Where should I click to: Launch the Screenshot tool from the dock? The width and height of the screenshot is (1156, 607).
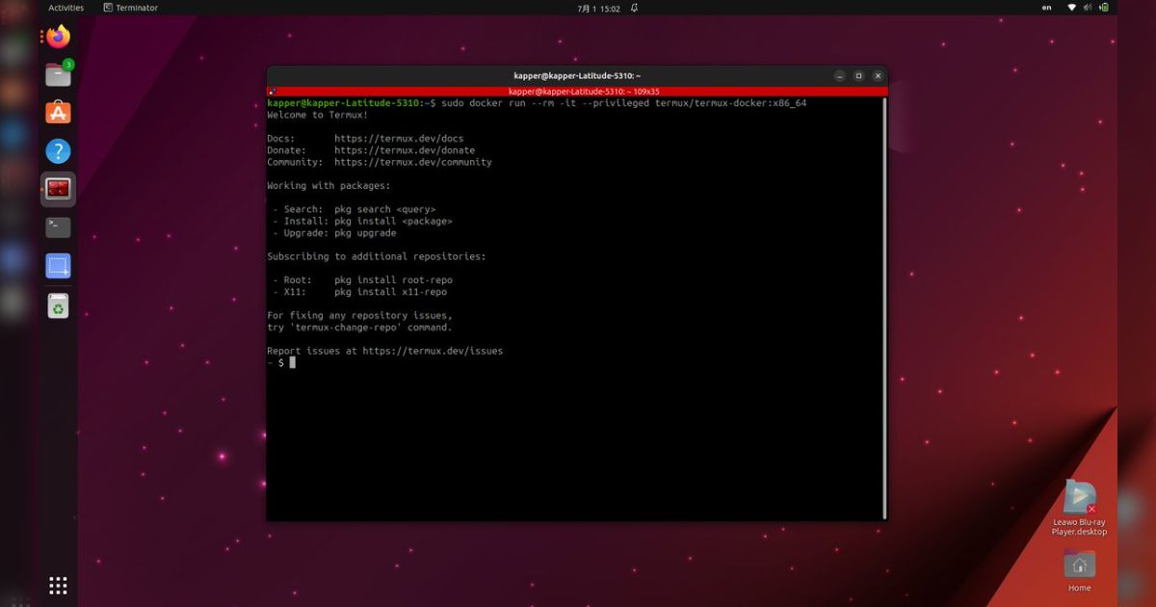(x=57, y=266)
